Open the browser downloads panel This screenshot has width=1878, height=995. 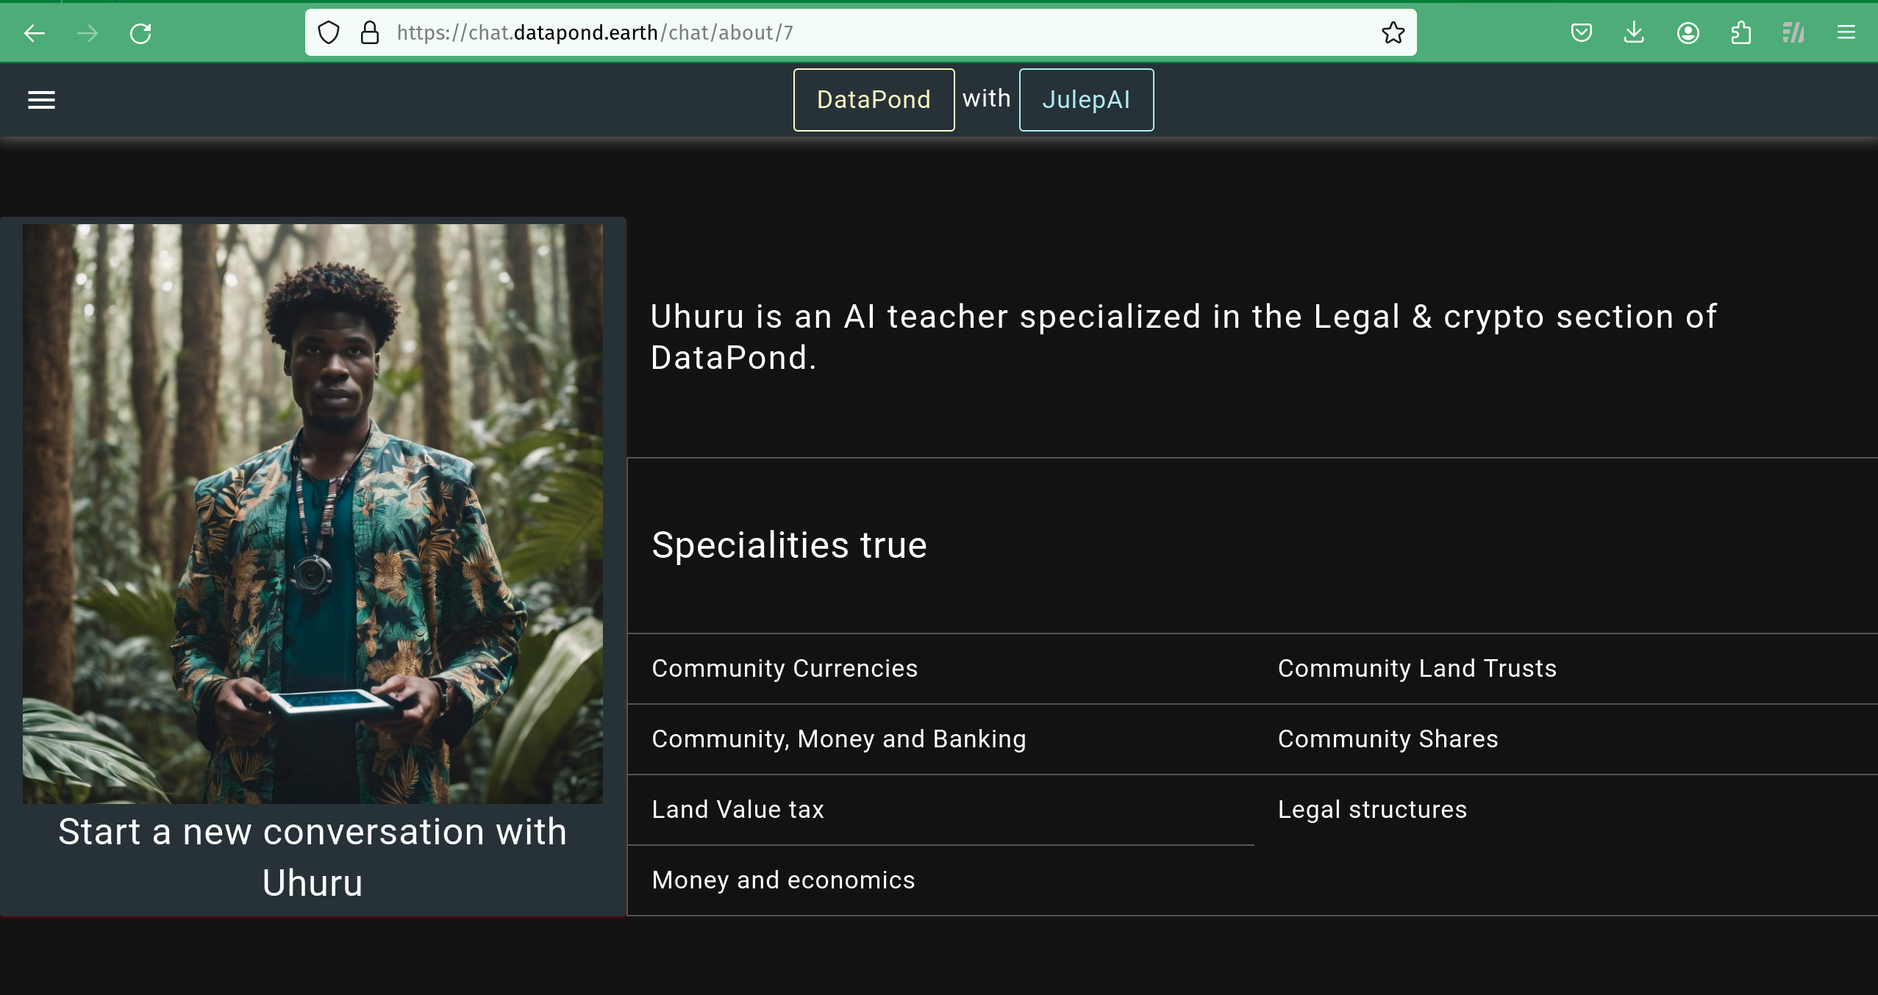[x=1634, y=33]
